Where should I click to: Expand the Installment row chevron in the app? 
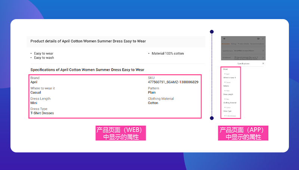click(x=263, y=58)
